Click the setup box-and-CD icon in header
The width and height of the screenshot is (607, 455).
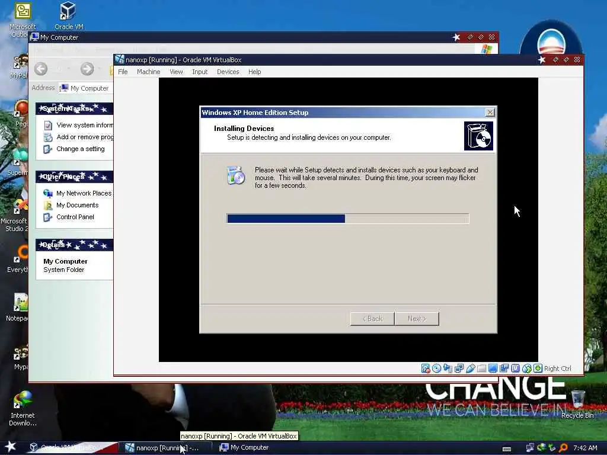[478, 136]
